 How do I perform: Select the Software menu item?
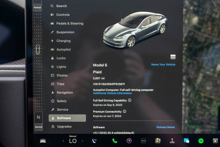pyautogui.click(x=67, y=118)
